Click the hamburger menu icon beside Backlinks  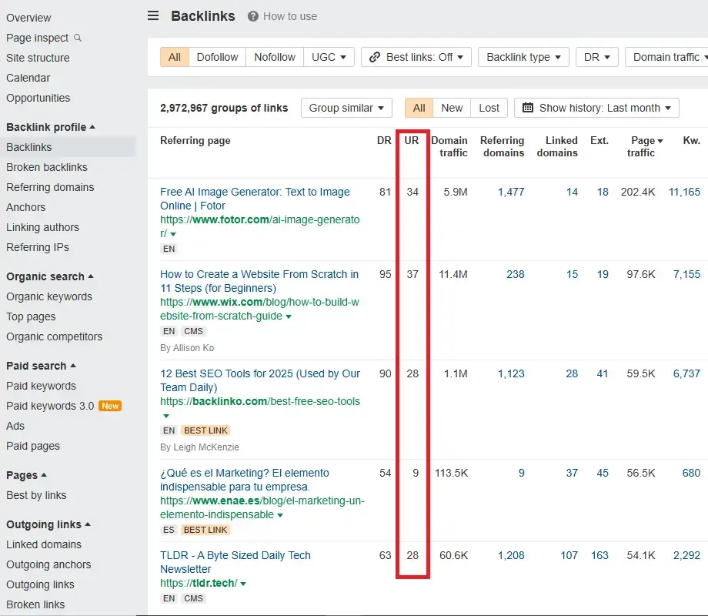[154, 16]
